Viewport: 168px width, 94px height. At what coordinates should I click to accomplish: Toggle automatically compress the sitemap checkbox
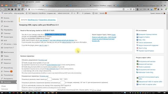click(x=23, y=85)
